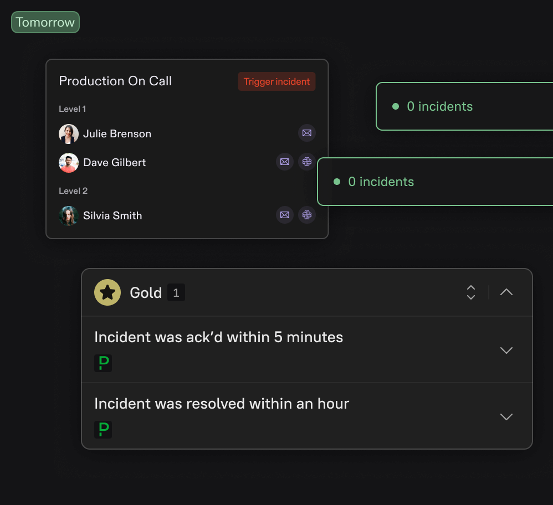
Task: Expand the ack'd within 5 minutes condition
Action: [x=506, y=350]
